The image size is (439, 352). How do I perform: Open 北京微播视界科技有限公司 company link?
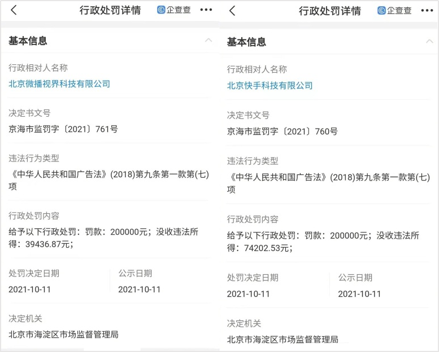click(59, 83)
